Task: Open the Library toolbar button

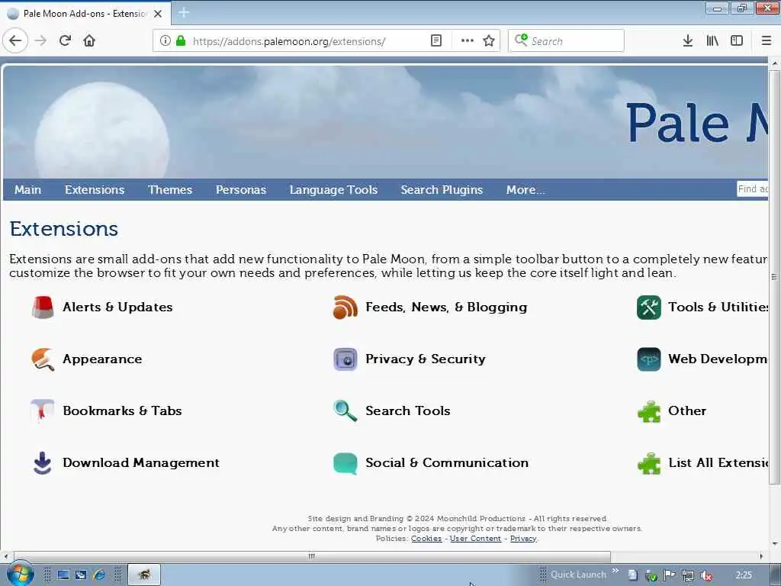Action: click(712, 40)
